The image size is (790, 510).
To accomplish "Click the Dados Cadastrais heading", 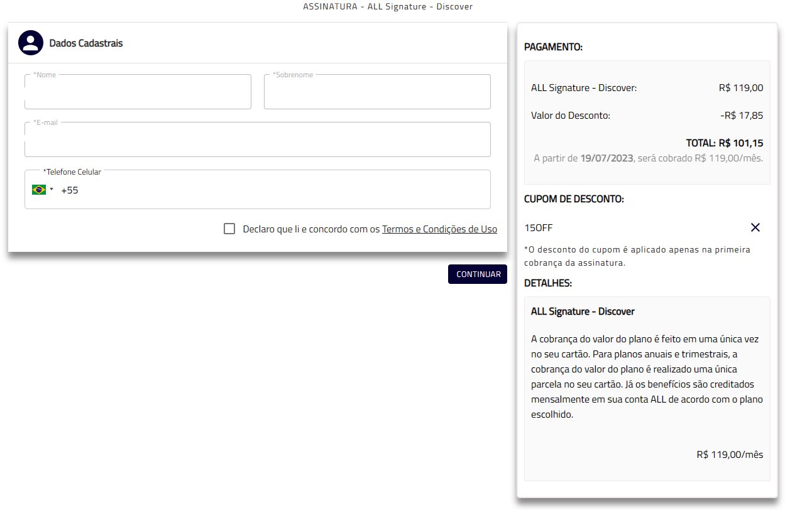I will click(x=86, y=43).
